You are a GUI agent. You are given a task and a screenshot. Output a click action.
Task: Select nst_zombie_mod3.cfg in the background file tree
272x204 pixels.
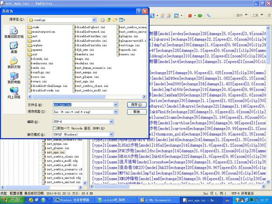(60, 161)
